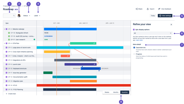Open the Share option
The height and width of the screenshot is (104, 184).
tap(139, 9)
